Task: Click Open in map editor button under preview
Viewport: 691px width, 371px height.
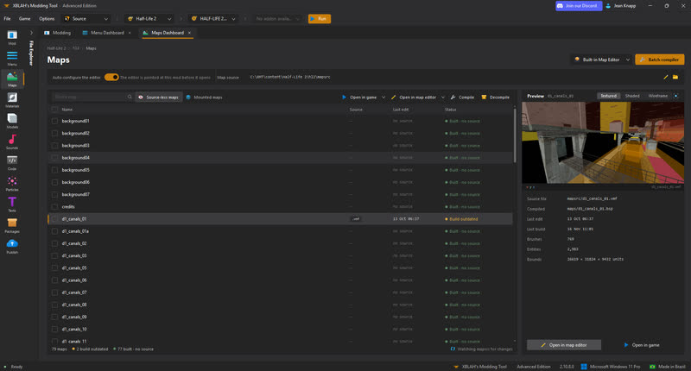Action: pos(564,345)
